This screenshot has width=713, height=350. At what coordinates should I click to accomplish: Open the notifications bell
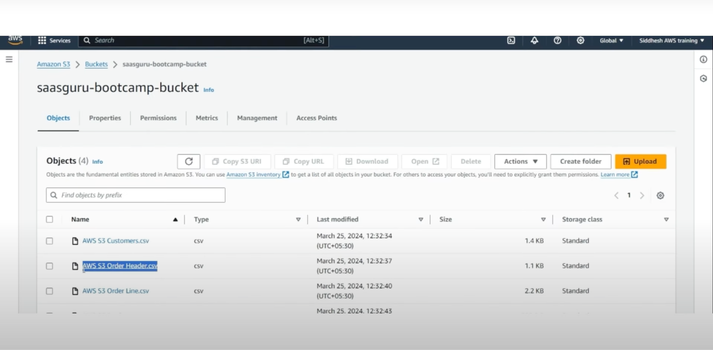point(534,41)
